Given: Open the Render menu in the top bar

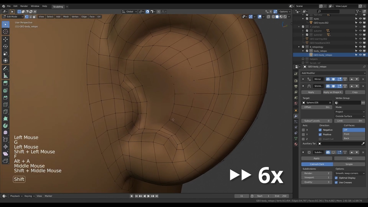Looking at the screenshot, I should [x=24, y=6].
